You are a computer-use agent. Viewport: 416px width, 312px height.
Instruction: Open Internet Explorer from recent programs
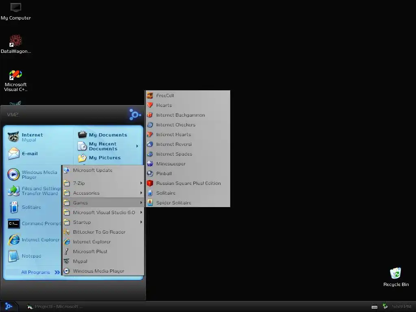tap(34, 240)
